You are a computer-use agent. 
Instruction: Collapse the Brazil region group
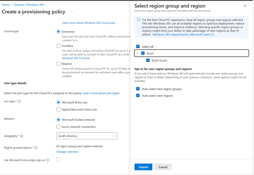click(137, 53)
